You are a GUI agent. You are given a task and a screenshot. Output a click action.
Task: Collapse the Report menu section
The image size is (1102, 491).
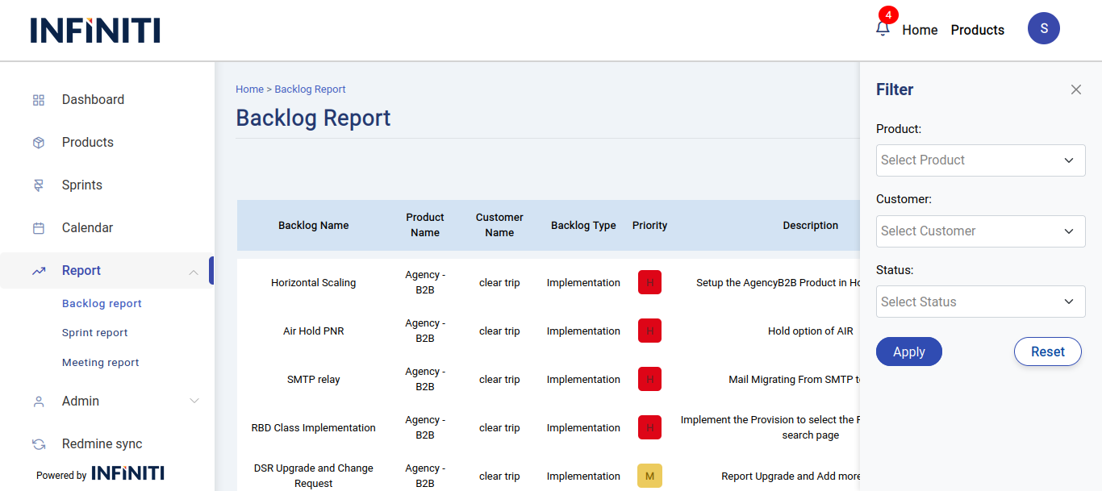[193, 272]
